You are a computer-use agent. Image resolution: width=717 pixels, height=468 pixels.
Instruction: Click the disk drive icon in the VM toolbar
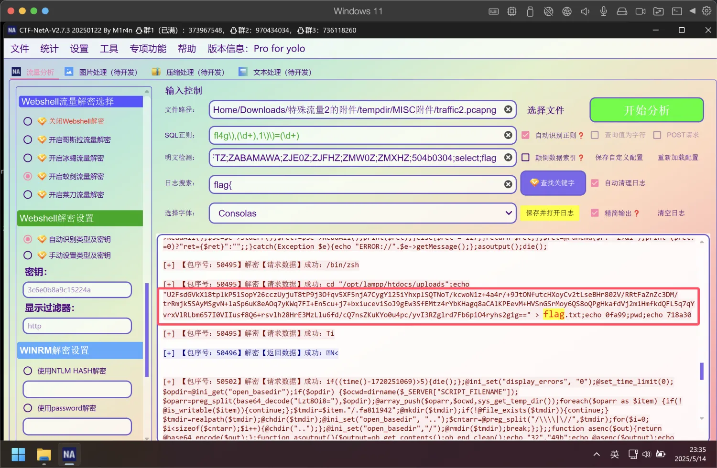click(x=622, y=11)
